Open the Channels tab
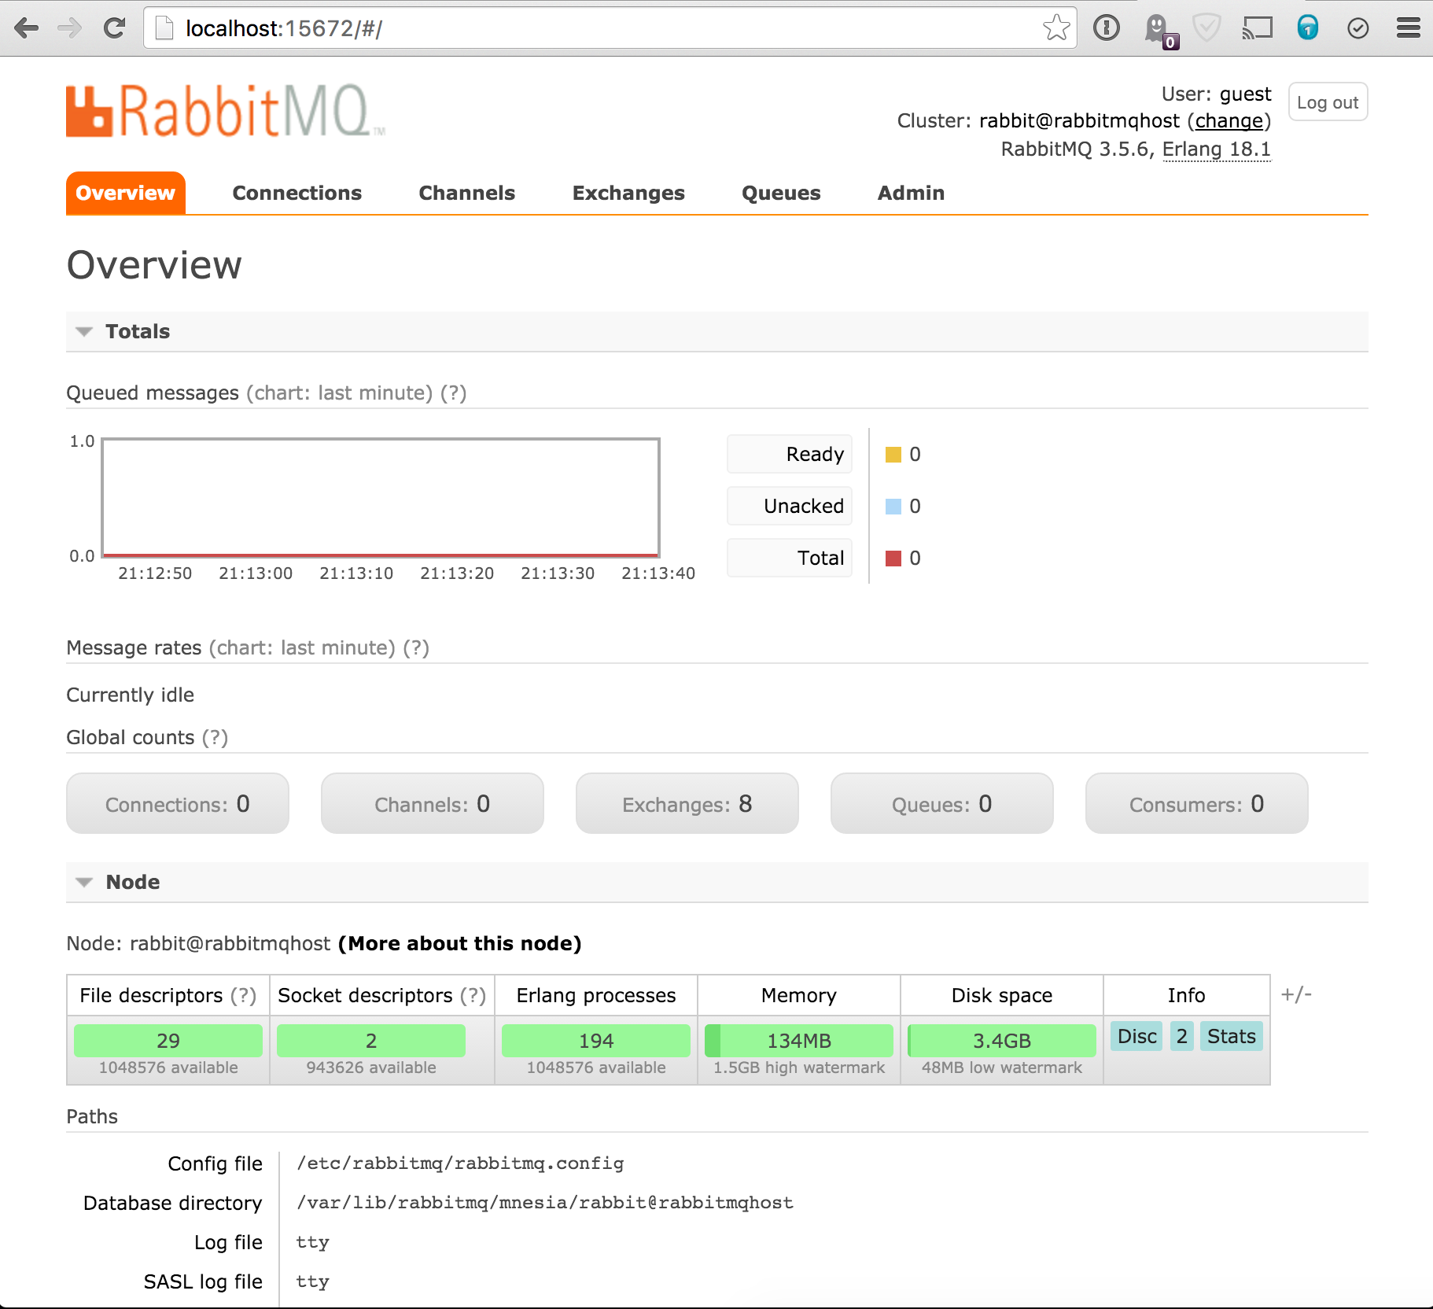This screenshot has height=1309, width=1433. (467, 193)
